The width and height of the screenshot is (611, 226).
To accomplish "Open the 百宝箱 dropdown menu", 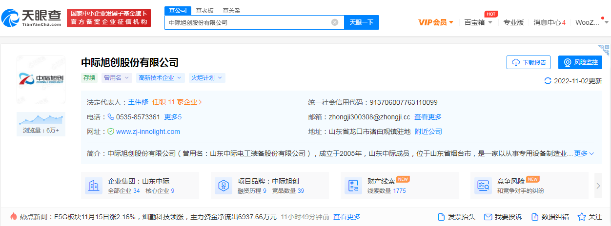I will point(478,22).
